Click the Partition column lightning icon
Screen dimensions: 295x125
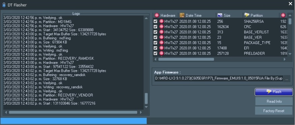[x=247, y=15]
